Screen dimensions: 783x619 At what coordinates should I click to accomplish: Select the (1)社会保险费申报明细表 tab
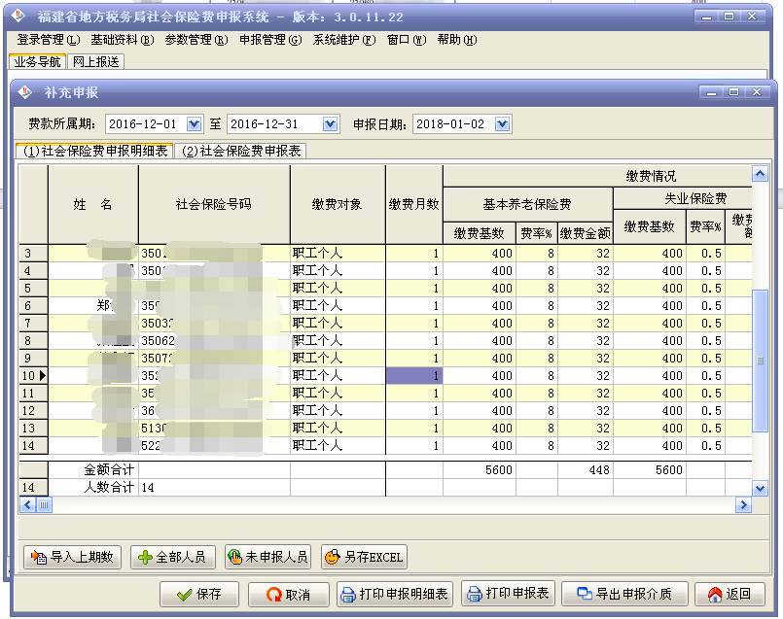(95, 152)
